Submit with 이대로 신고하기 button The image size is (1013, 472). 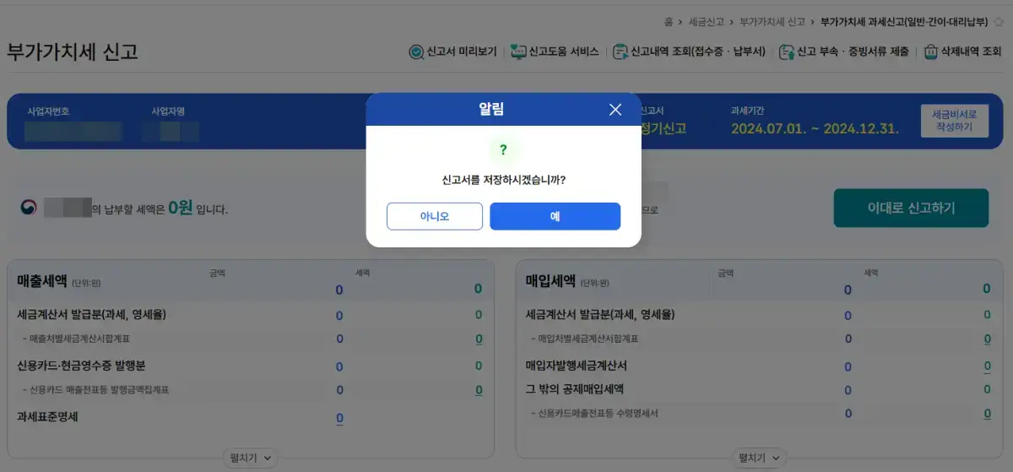pyautogui.click(x=911, y=208)
